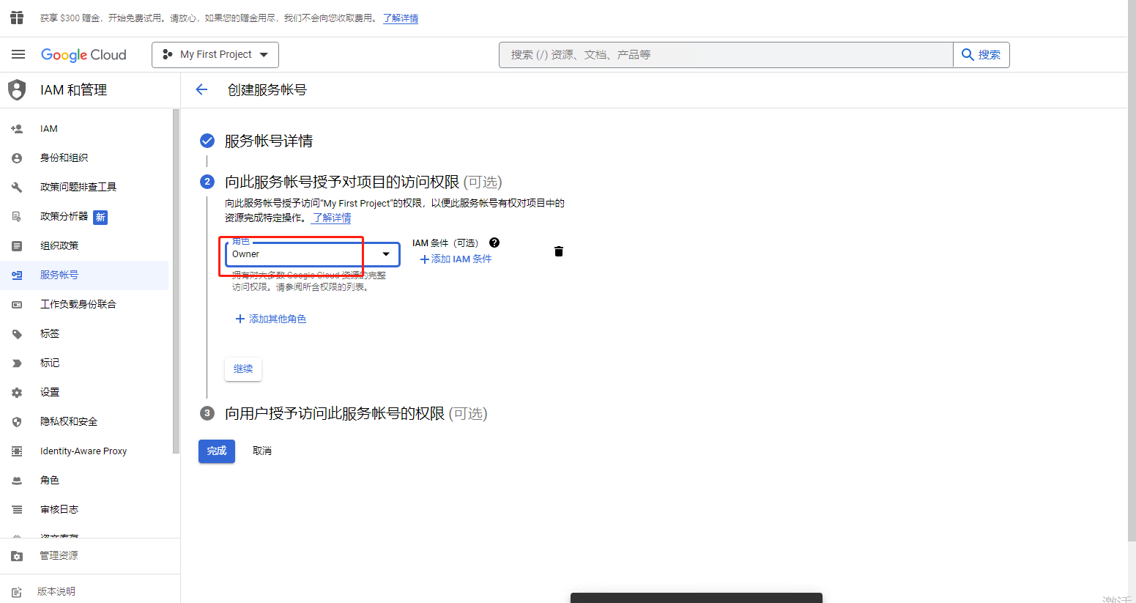Click the 取消 button
The image size is (1136, 603).
coord(262,451)
